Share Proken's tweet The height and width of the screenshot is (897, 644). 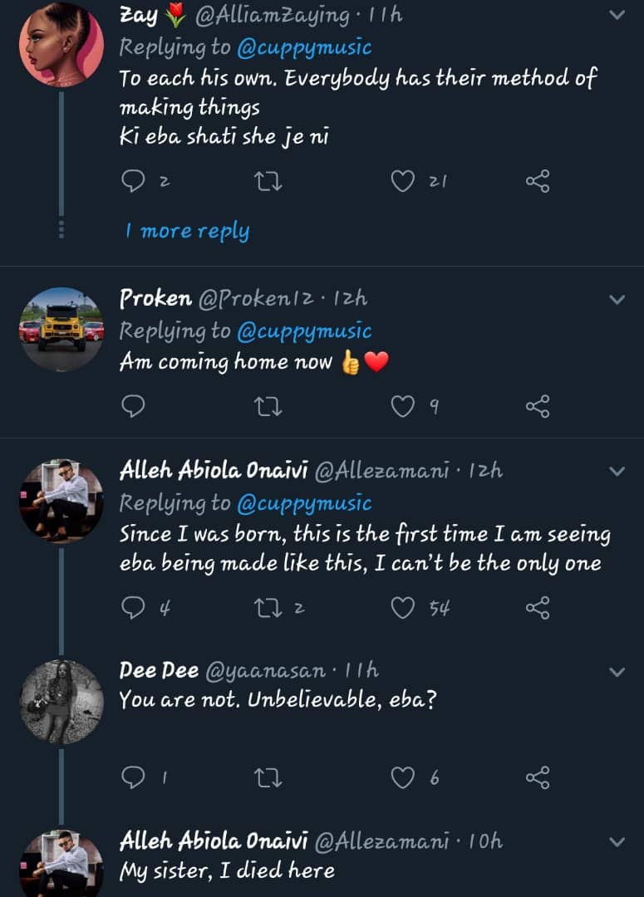click(x=538, y=406)
